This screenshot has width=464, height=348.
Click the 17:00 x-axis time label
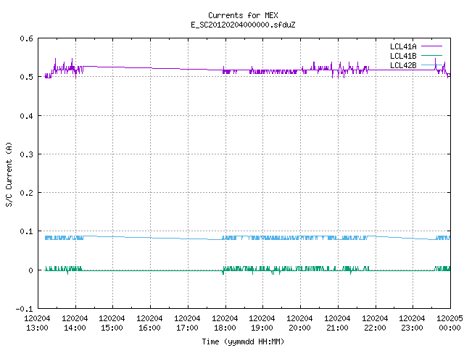[187, 328]
